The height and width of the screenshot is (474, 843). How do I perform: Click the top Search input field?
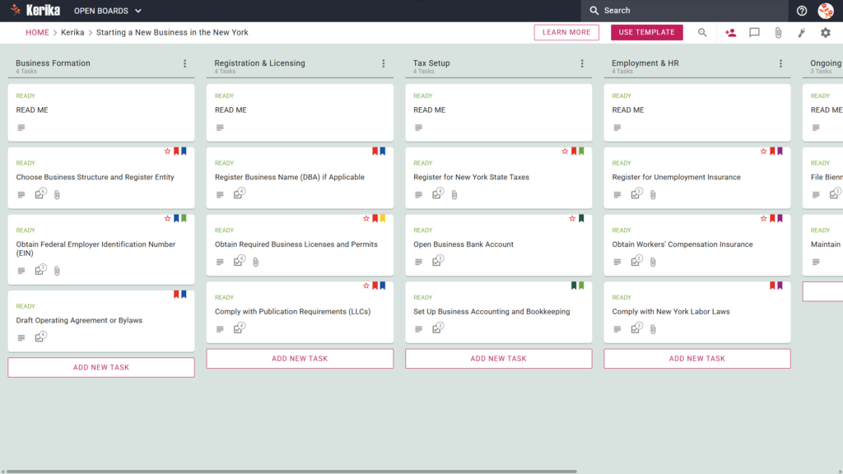pos(684,11)
